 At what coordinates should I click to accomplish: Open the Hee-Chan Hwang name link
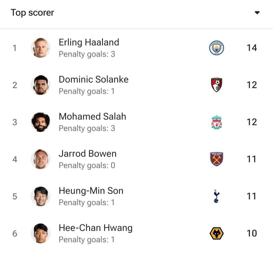(96, 228)
